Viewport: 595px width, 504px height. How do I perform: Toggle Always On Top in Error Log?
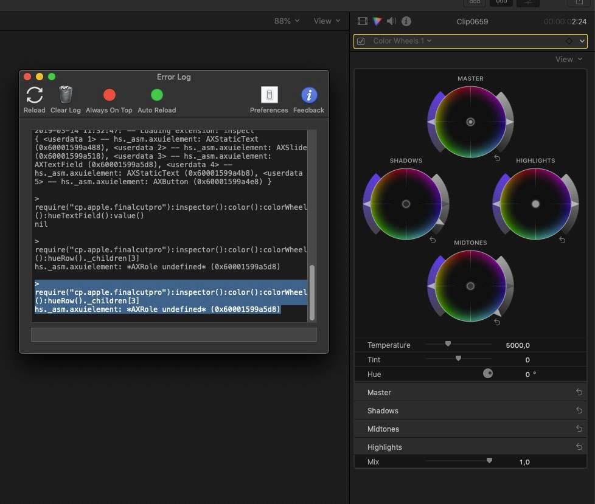pyautogui.click(x=109, y=95)
